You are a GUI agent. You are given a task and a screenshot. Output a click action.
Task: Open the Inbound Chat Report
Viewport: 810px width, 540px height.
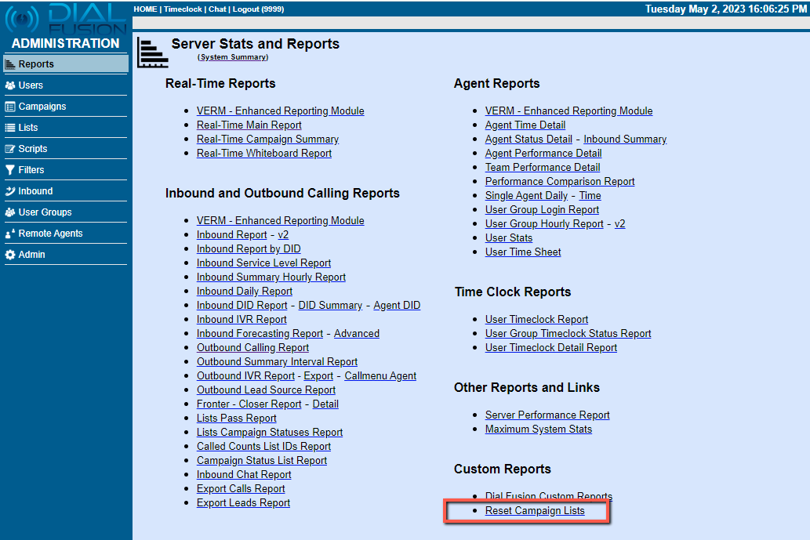244,475
